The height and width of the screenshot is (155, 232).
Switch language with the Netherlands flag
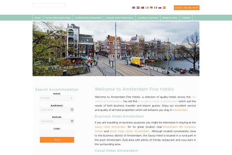coord(138,8)
